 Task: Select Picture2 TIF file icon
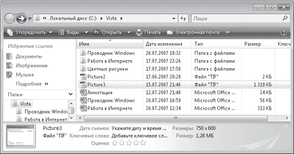[83, 77]
